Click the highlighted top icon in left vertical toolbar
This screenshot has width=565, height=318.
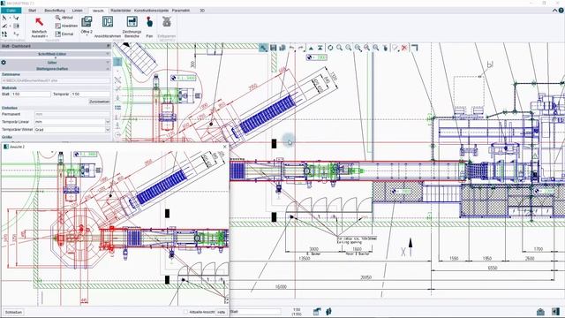117,62
